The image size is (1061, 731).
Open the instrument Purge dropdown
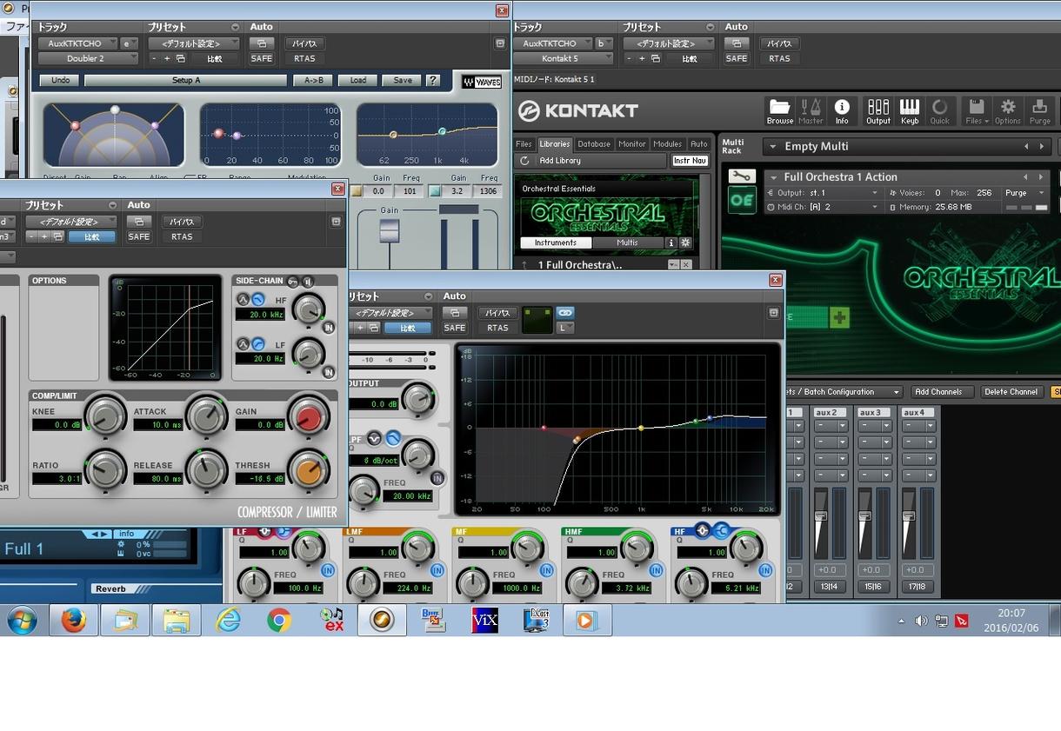[1026, 193]
